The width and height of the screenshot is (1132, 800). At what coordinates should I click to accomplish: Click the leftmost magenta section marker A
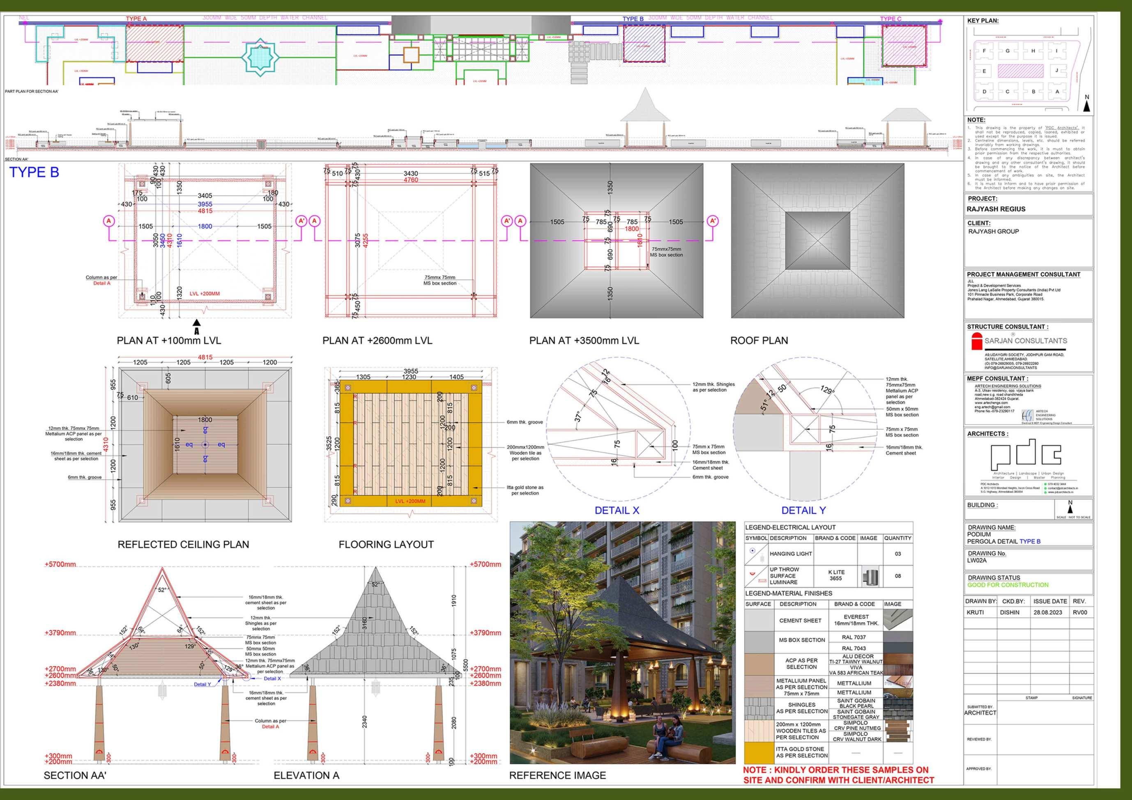pos(109,221)
